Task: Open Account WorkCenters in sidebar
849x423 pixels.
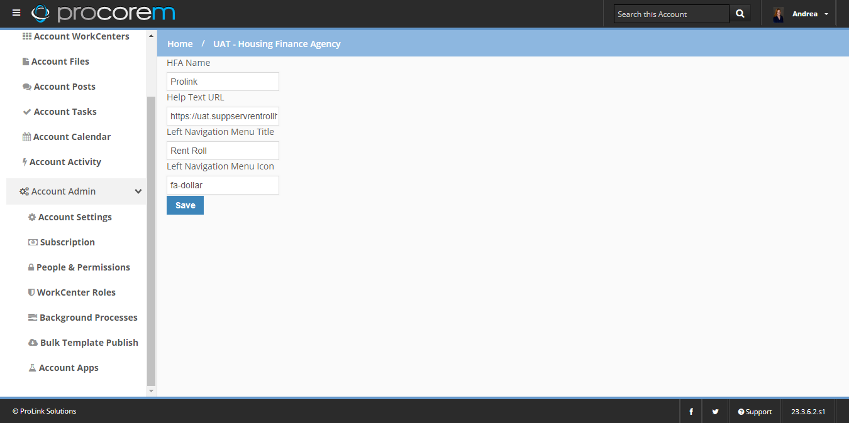Action: click(x=81, y=36)
